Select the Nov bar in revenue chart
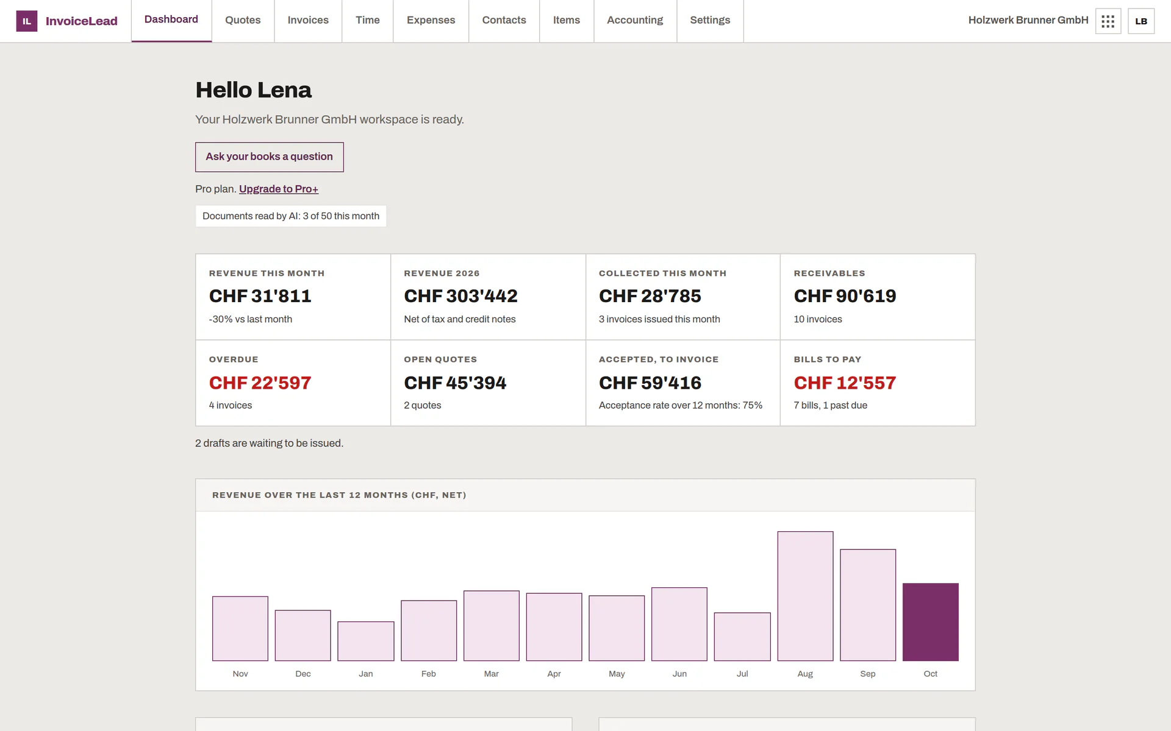The image size is (1171, 731). 240,629
